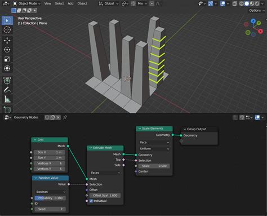Toggle viewport overlays display
267x216 pixels.
(222, 3)
